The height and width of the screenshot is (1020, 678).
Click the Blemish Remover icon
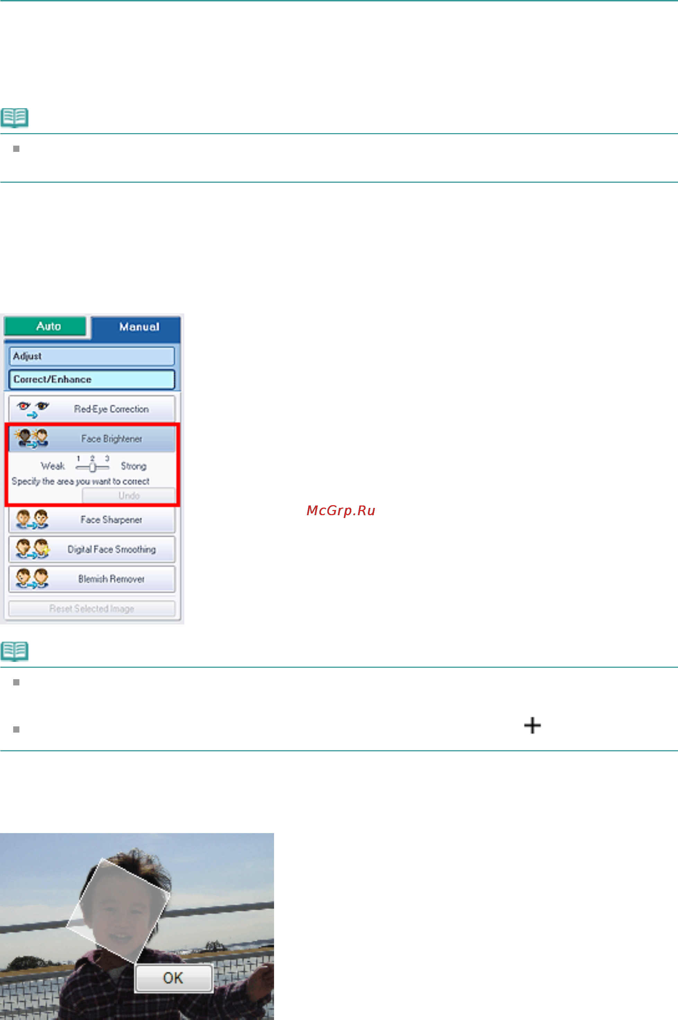[x=32, y=579]
